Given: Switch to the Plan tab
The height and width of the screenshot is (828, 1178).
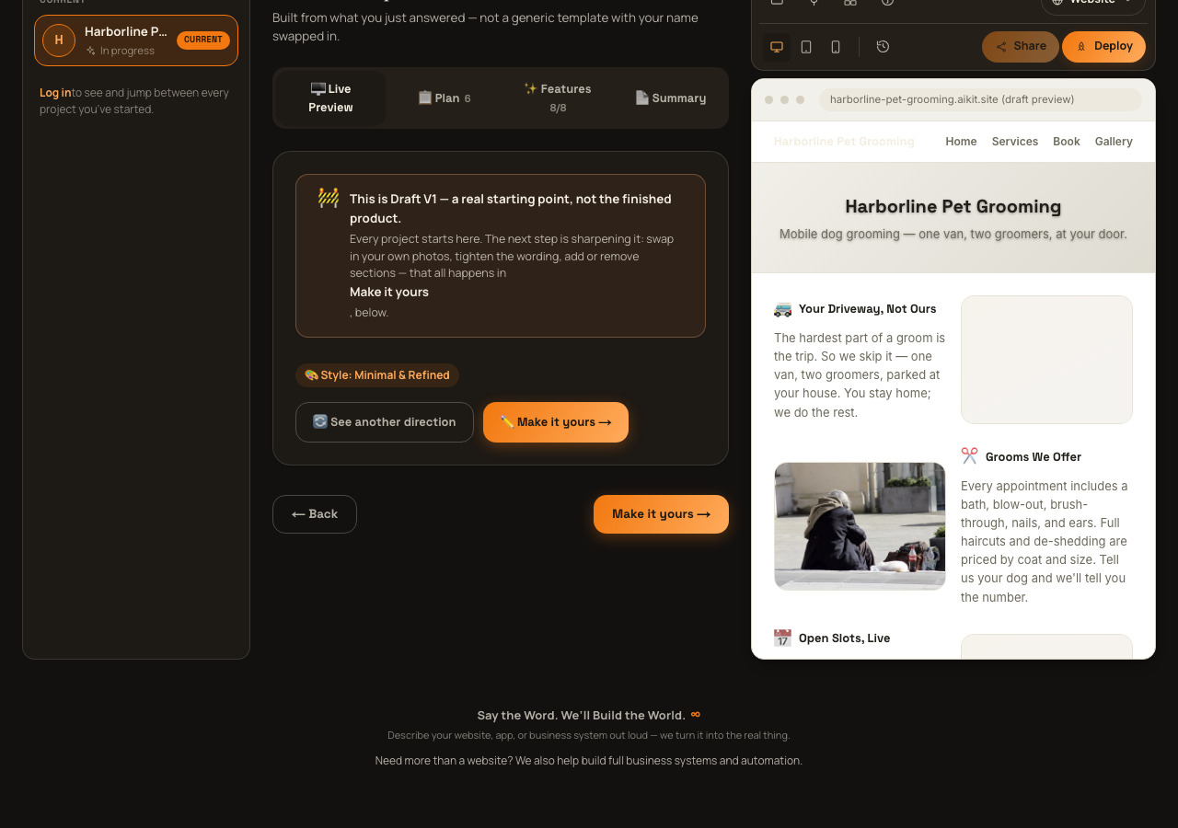Looking at the screenshot, I should [445, 98].
